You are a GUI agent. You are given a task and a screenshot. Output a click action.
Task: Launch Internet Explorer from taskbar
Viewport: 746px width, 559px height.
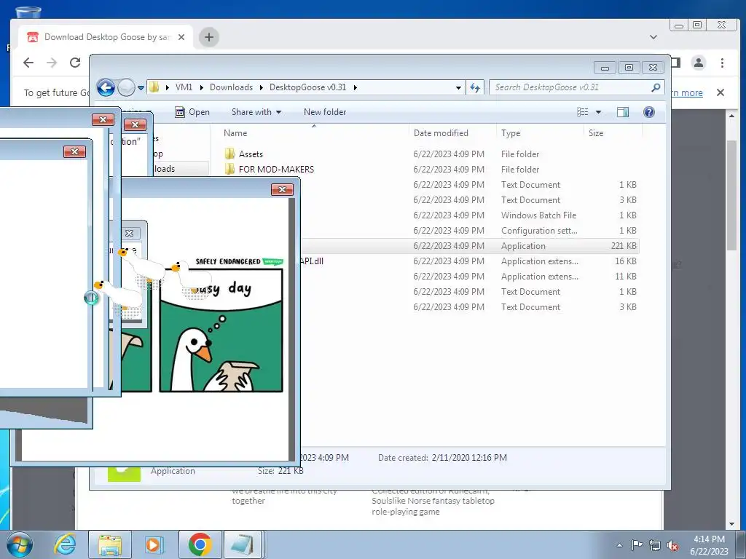point(65,544)
